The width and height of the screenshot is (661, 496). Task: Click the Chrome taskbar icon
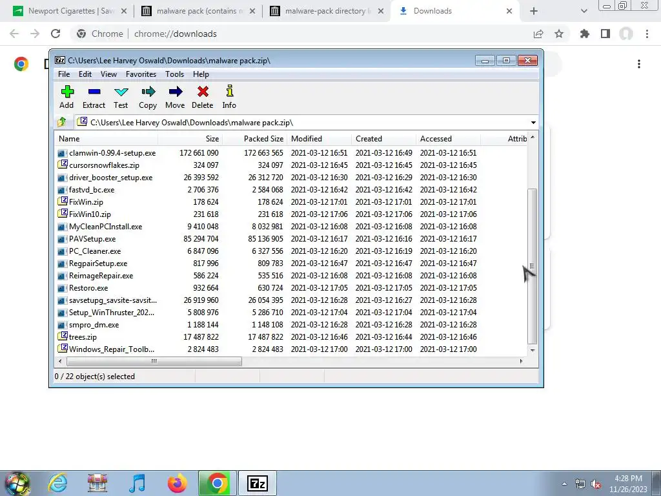[x=218, y=483]
